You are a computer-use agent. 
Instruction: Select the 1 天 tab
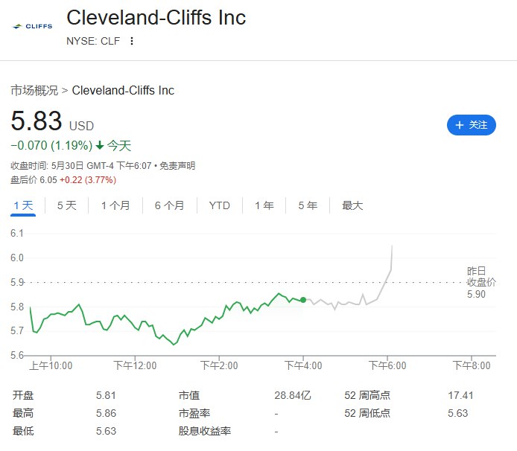[x=23, y=205]
